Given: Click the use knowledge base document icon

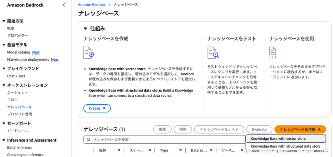Looking at the screenshot, I should point(273,52).
